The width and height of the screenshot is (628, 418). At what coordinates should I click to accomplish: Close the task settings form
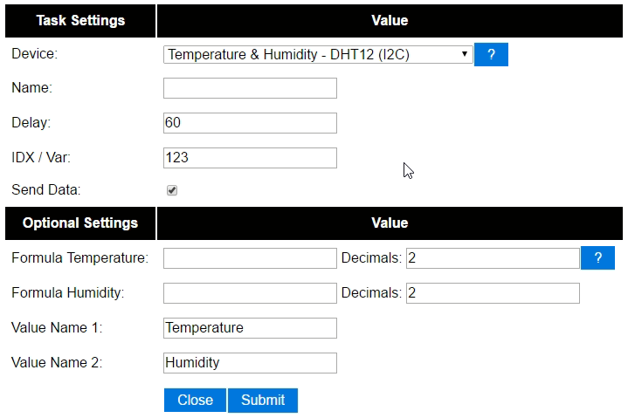pyautogui.click(x=195, y=400)
